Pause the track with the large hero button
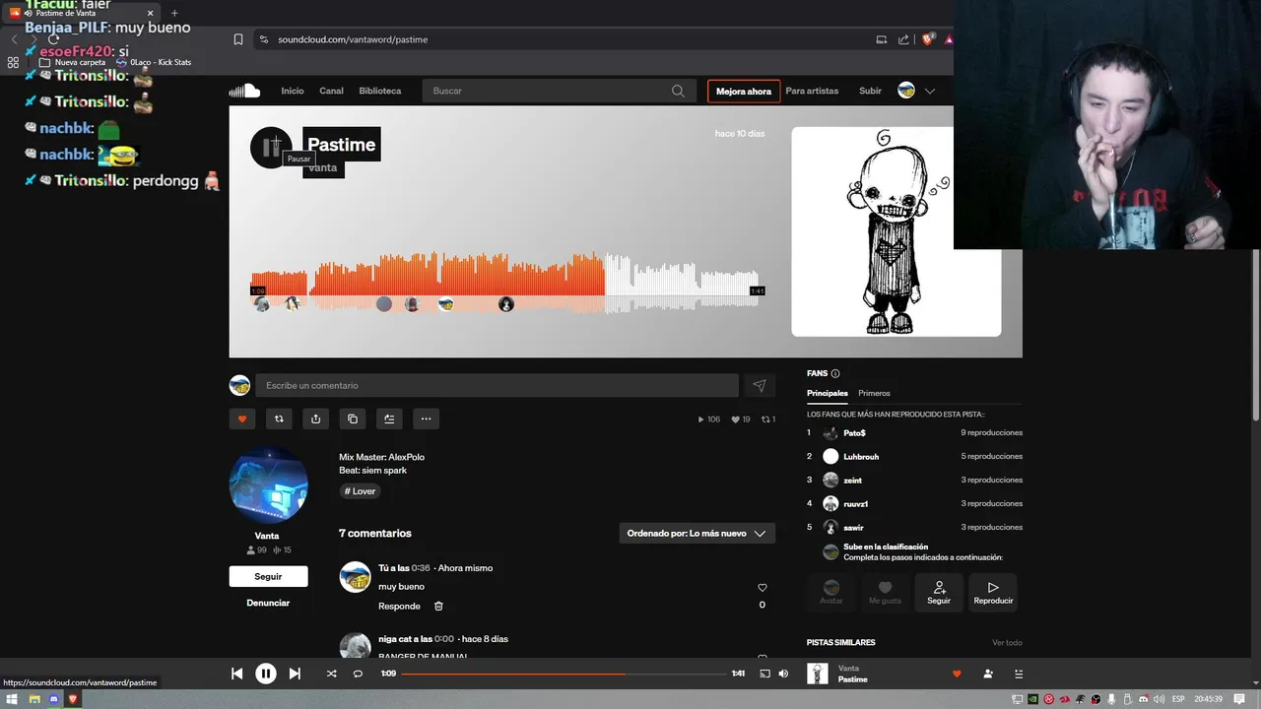 (x=271, y=148)
